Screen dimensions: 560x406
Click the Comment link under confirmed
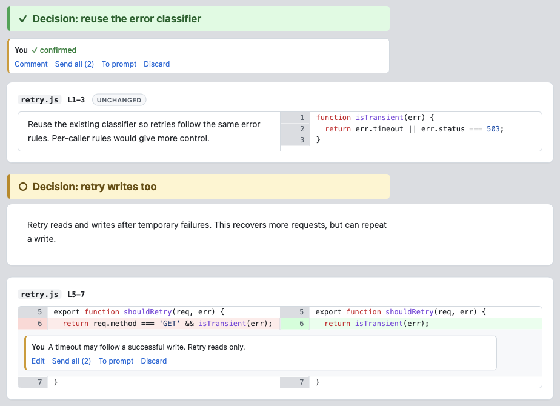coord(31,64)
